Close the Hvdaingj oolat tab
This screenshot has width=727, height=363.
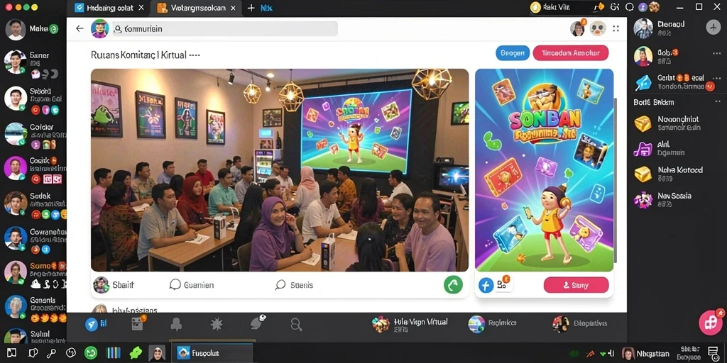141,8
